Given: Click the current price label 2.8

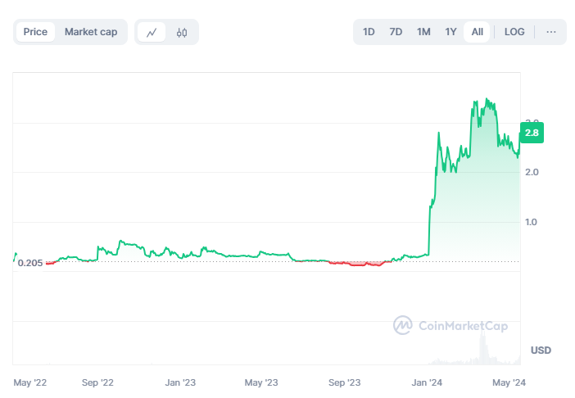Looking at the screenshot, I should (532, 133).
